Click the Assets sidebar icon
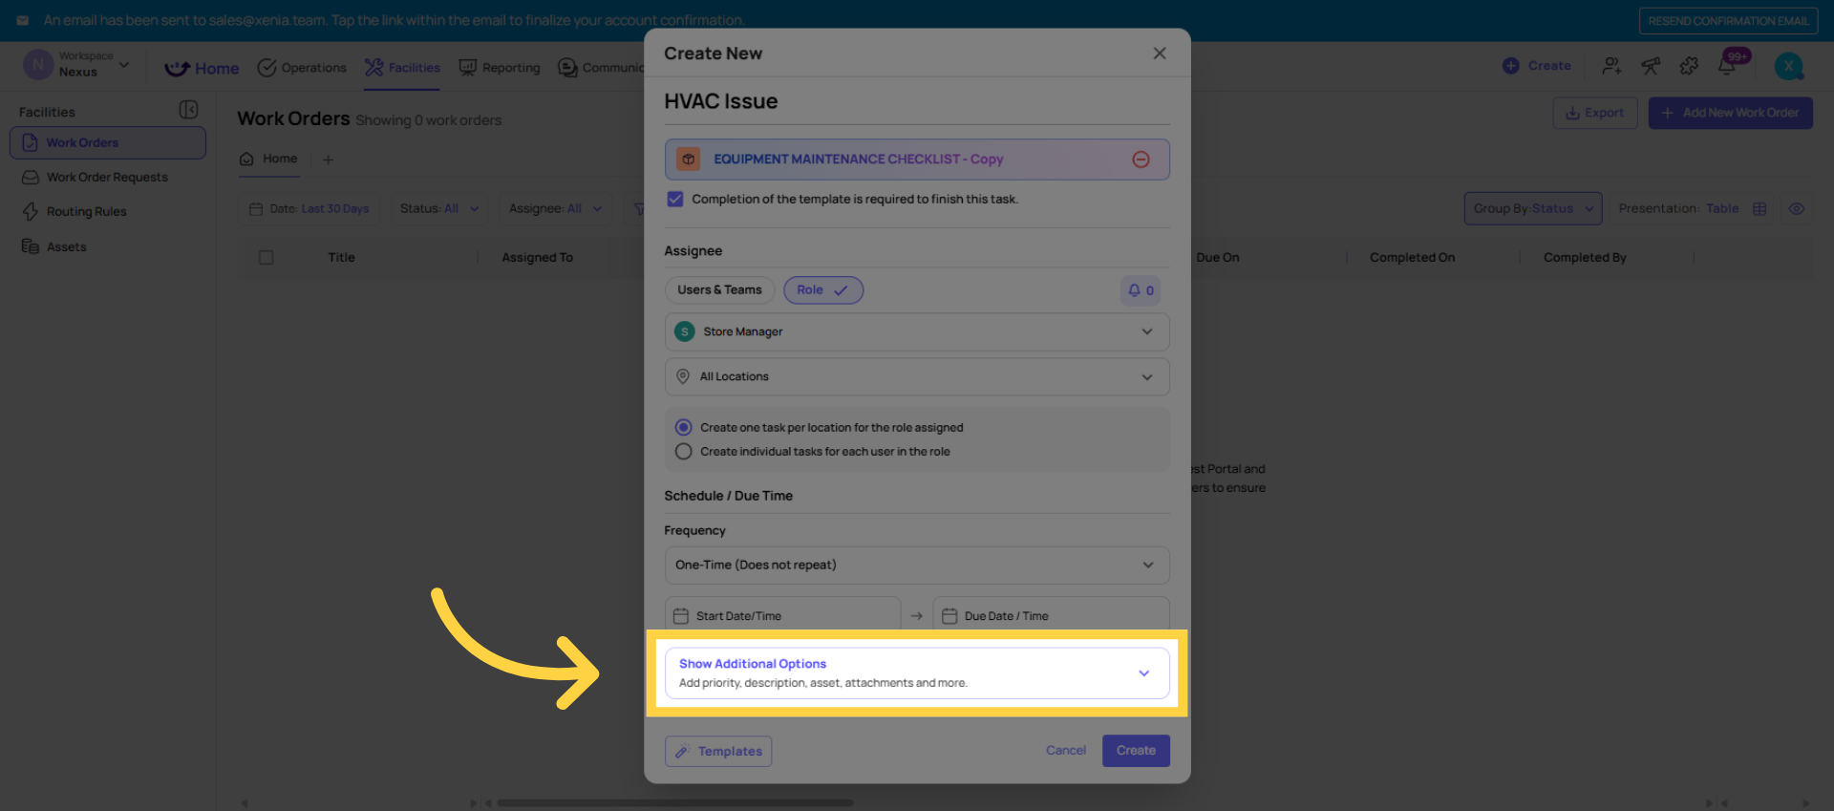The image size is (1834, 811). coord(31,246)
